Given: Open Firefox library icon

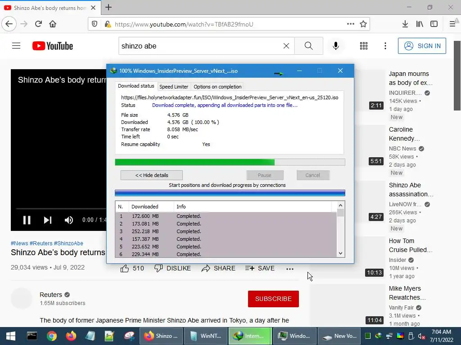Looking at the screenshot, I should pyautogui.click(x=420, y=24).
